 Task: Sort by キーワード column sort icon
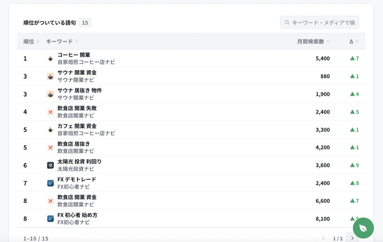click(77, 41)
